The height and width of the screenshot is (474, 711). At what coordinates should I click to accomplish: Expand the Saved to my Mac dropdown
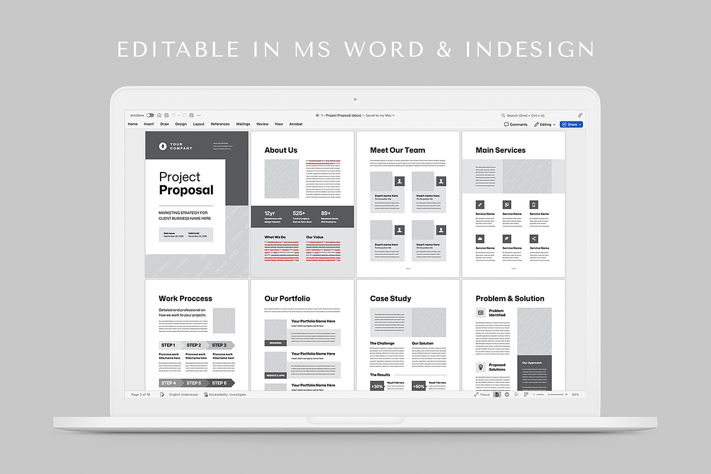(380, 116)
